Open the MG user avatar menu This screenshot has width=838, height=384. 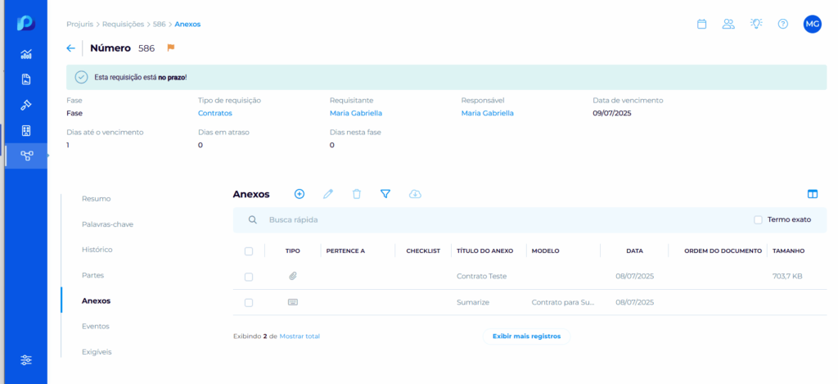click(x=812, y=24)
